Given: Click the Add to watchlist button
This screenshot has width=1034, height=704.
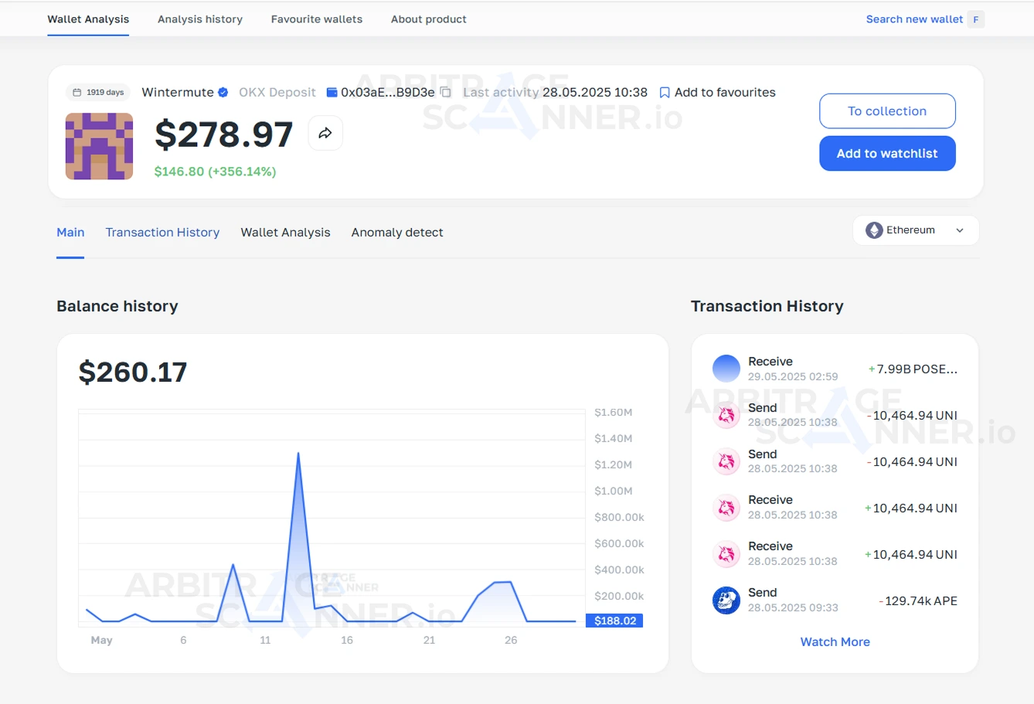Looking at the screenshot, I should (887, 154).
